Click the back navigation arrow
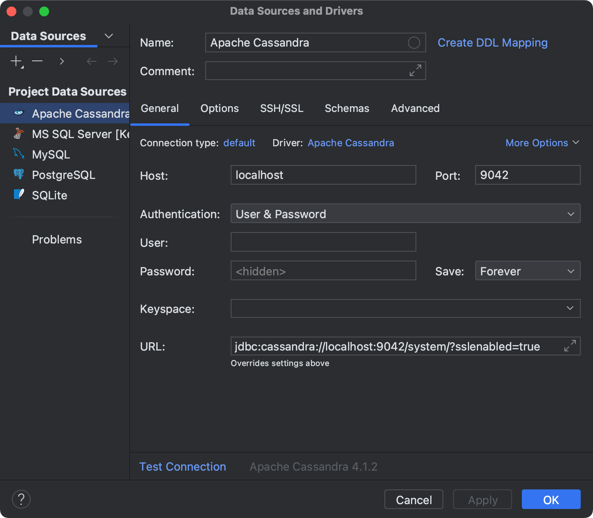 (91, 61)
